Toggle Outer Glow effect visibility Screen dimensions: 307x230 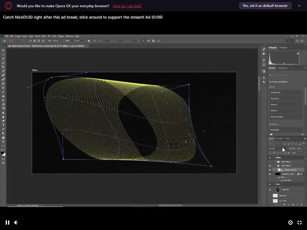tap(282, 180)
